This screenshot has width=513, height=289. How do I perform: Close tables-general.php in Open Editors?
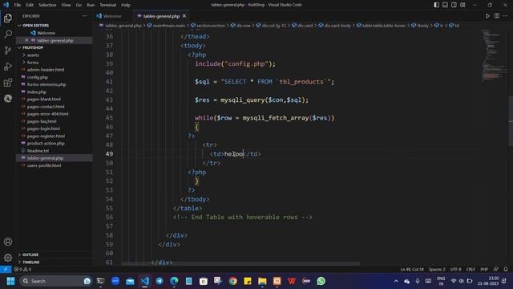(26, 40)
